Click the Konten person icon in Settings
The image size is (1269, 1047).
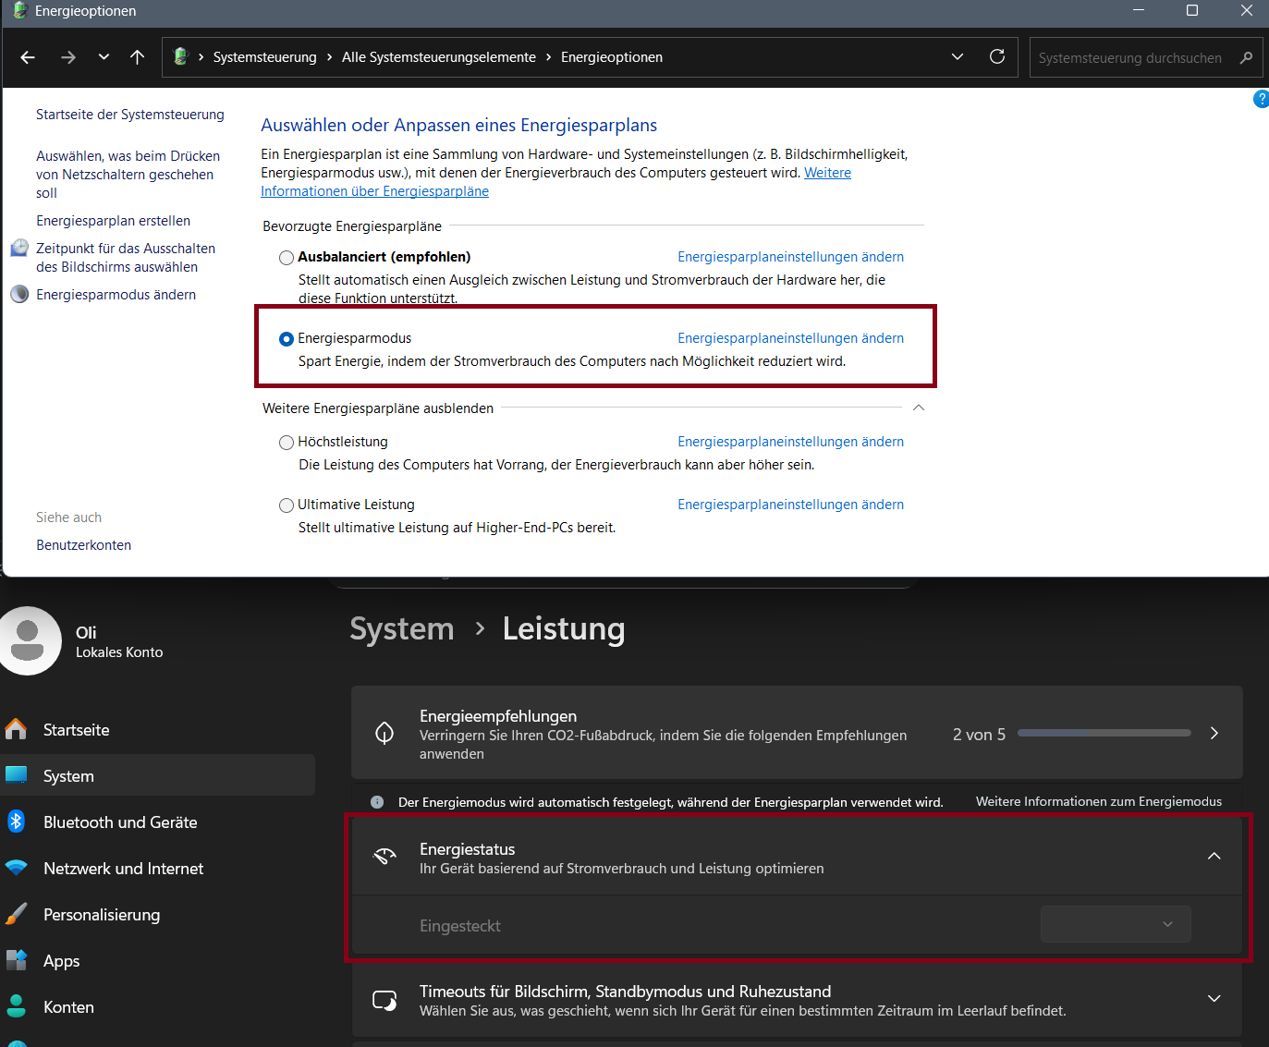click(x=16, y=1006)
